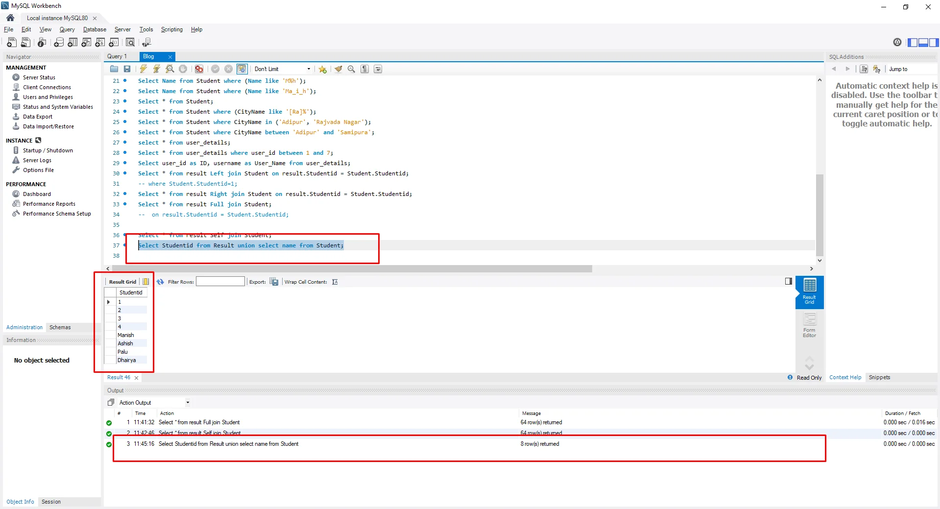Switch to the Query 1 tab

click(117, 56)
